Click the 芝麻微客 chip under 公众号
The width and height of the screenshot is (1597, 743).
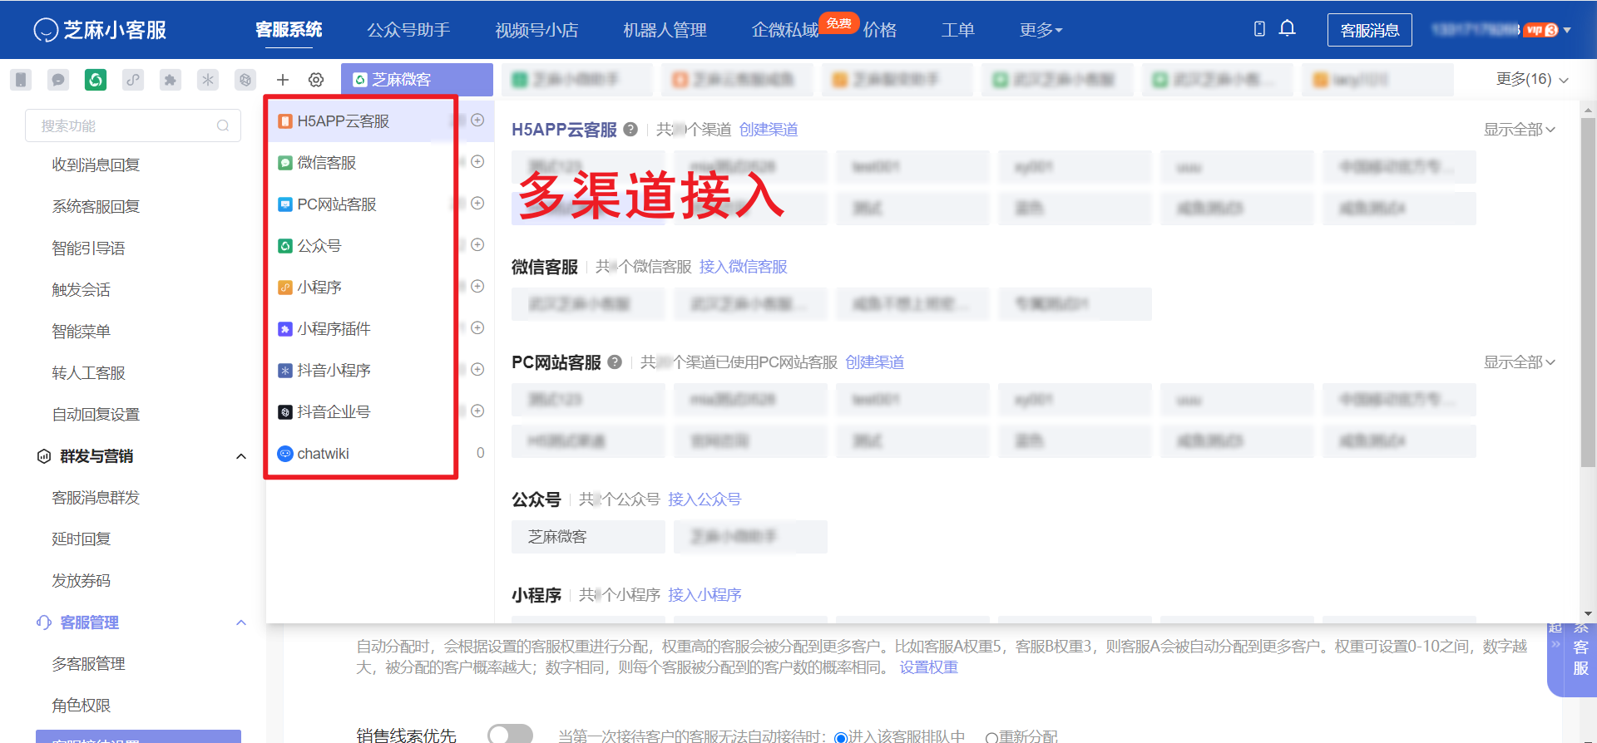point(588,537)
